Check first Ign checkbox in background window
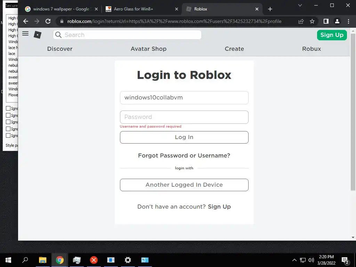 point(8,108)
